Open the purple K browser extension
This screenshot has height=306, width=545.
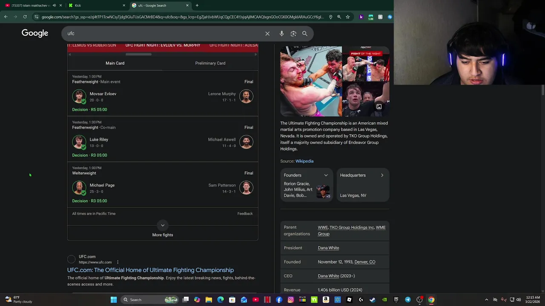(361, 17)
